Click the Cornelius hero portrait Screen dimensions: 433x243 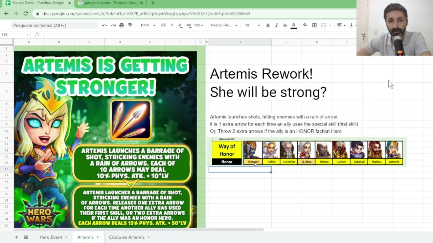tap(289, 150)
